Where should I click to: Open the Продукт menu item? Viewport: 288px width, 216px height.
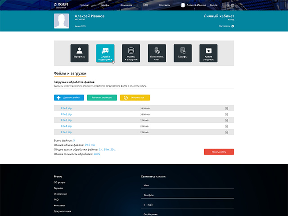(84, 5)
